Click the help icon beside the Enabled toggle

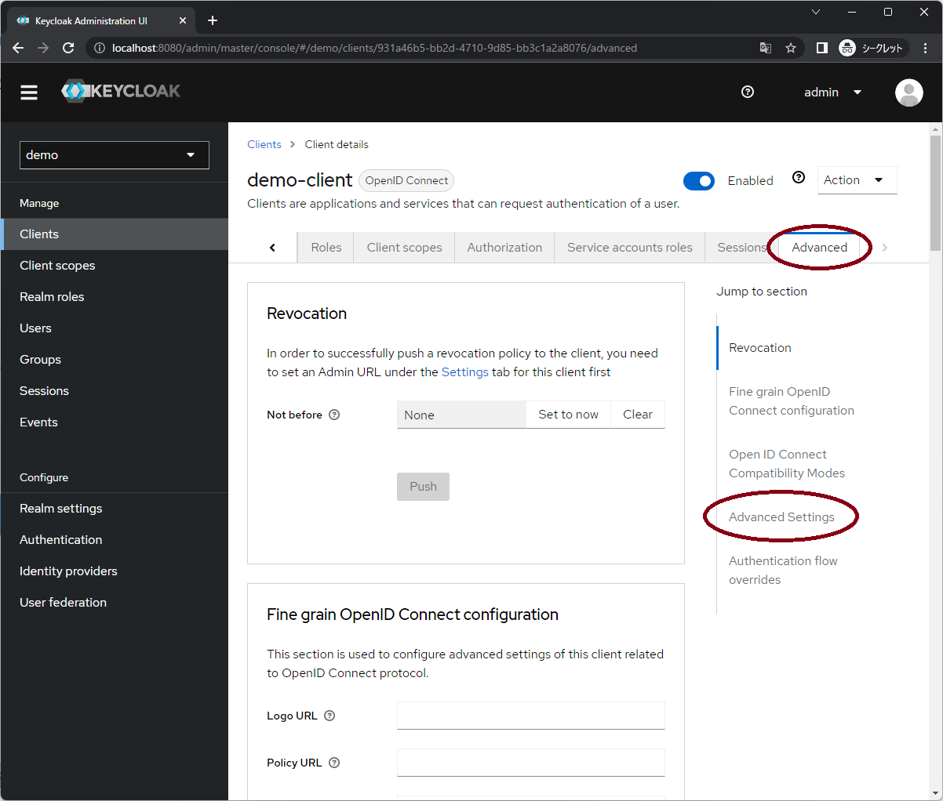tap(799, 177)
